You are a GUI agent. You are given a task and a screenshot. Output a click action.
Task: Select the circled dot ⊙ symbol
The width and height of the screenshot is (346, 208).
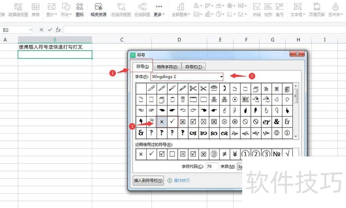[x=235, y=99]
